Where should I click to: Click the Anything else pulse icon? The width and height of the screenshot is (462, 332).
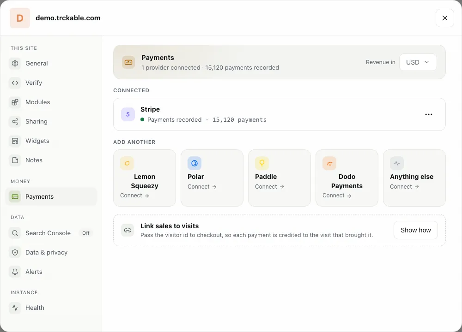[397, 163]
